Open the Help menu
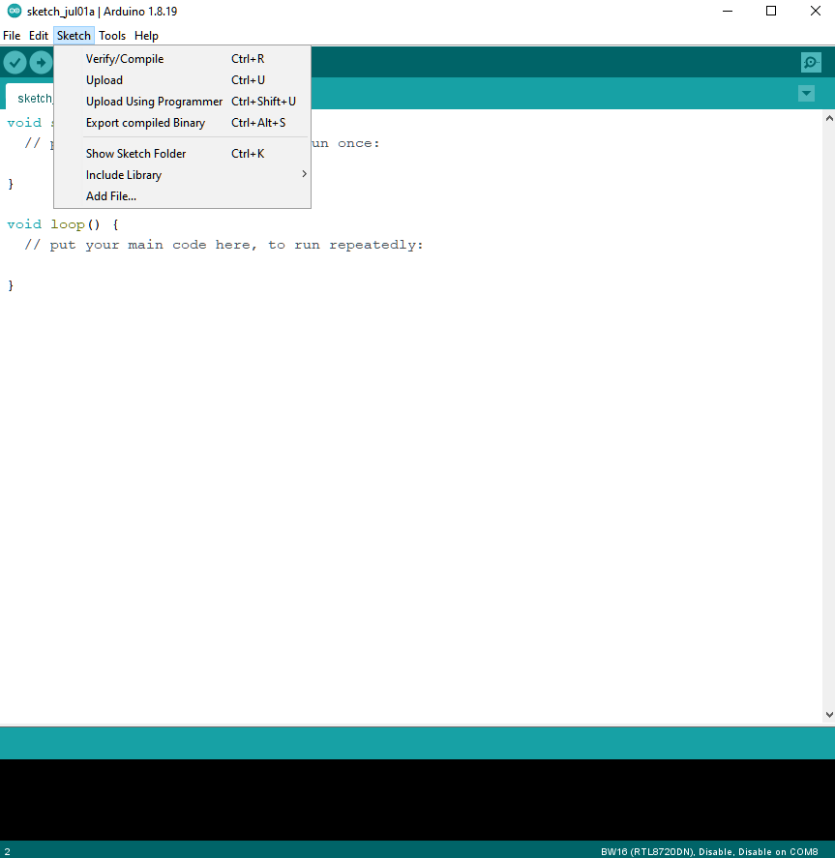The height and width of the screenshot is (858, 835). (x=146, y=36)
